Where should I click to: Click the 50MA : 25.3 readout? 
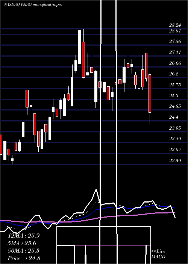(24, 251)
